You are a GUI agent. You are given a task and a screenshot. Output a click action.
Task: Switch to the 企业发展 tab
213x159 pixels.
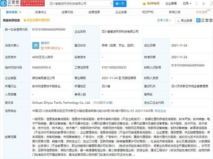coord(121,12)
